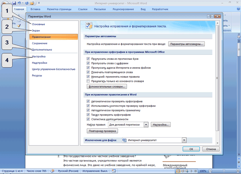Screen dimensions: 241x174
Task: Open the 'Набор правил' dropdown list
Action: point(146,125)
